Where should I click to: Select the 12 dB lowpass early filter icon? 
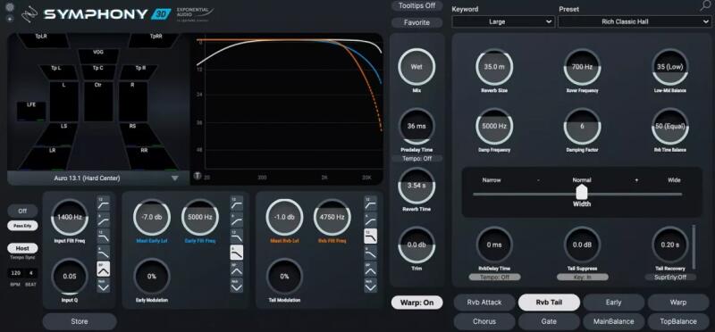(x=236, y=236)
